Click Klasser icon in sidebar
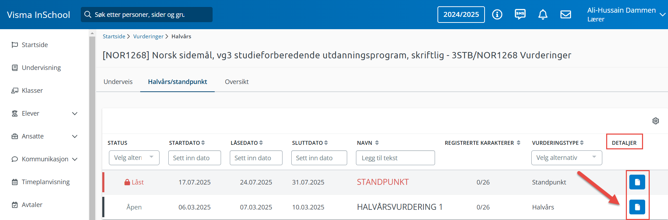The width and height of the screenshot is (668, 220). 15,90
